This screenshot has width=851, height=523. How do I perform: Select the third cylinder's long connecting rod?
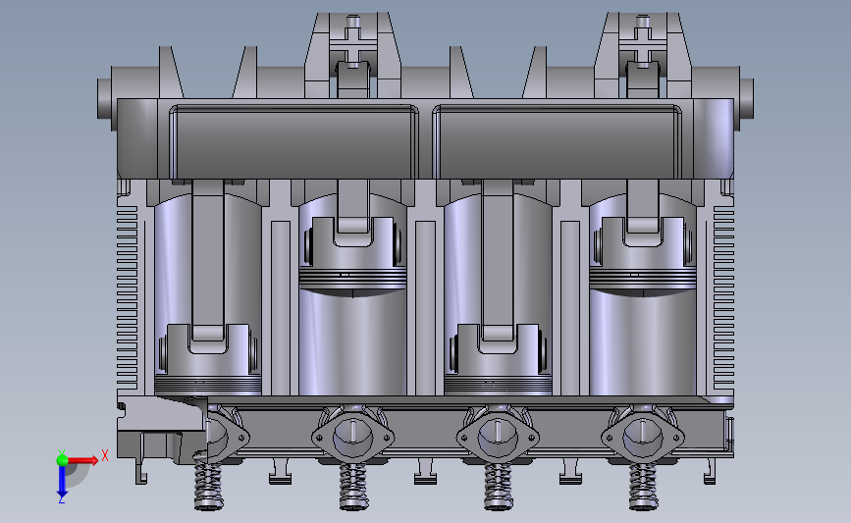(498, 260)
